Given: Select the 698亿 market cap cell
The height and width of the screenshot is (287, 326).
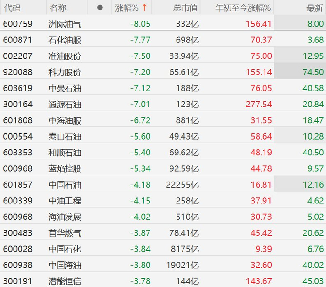Looking at the screenshot, I should 187,40.
